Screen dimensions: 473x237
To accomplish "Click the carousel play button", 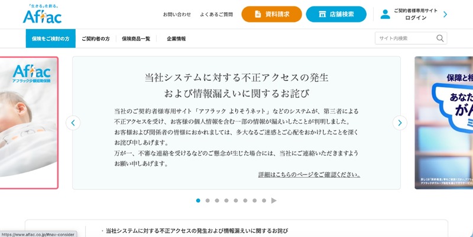I will coord(274,200).
